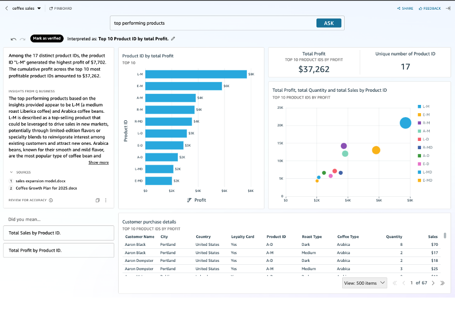
Task: Click the ASK button
Action: click(329, 23)
